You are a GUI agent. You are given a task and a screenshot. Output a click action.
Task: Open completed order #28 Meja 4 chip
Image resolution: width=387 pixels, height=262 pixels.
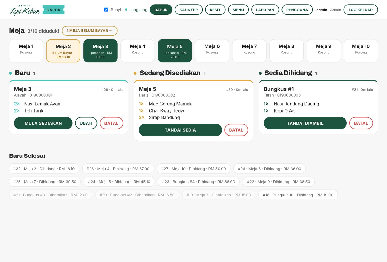118,169
